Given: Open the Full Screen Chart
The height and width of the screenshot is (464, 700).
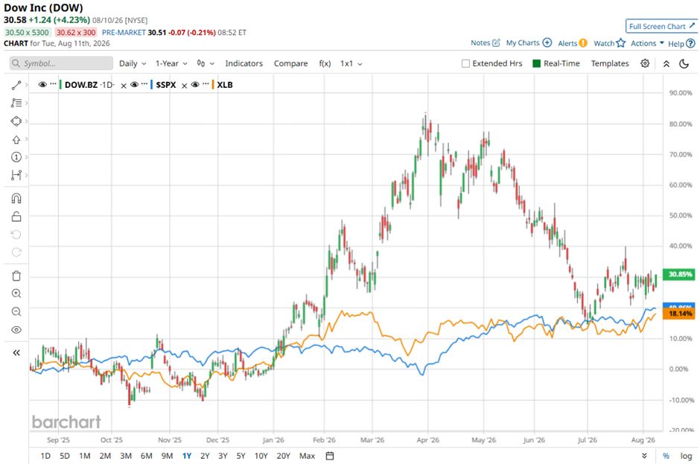Looking at the screenshot, I should [661, 26].
